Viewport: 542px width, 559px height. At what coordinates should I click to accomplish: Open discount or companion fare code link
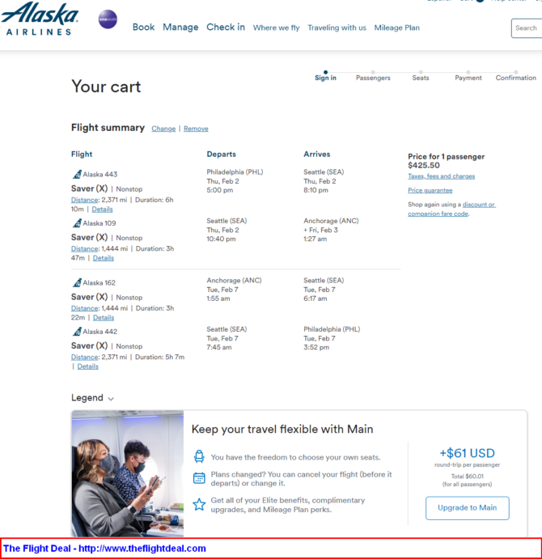pyautogui.click(x=451, y=209)
